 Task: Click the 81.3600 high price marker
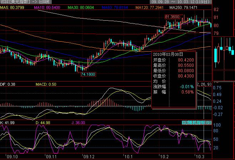[172, 17]
